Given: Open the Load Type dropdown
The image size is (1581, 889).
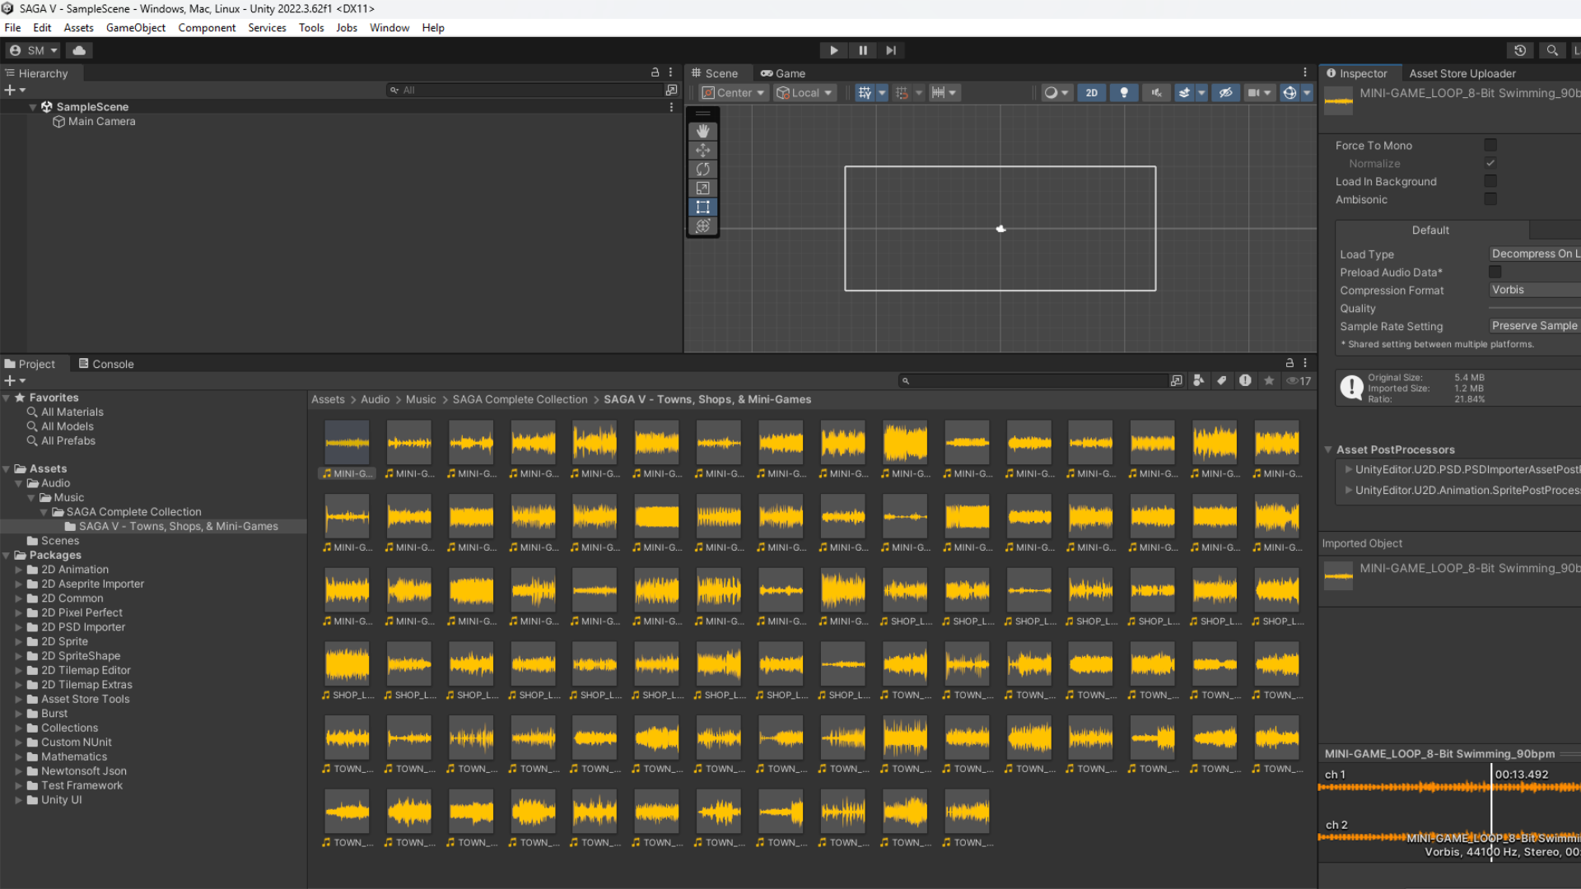Looking at the screenshot, I should point(1534,254).
